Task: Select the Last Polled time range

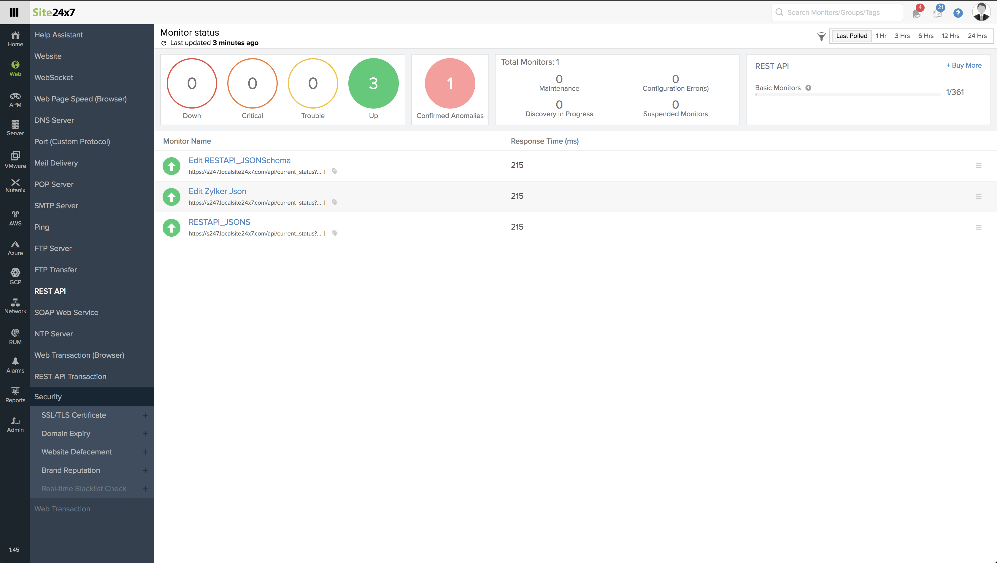Action: click(x=852, y=36)
